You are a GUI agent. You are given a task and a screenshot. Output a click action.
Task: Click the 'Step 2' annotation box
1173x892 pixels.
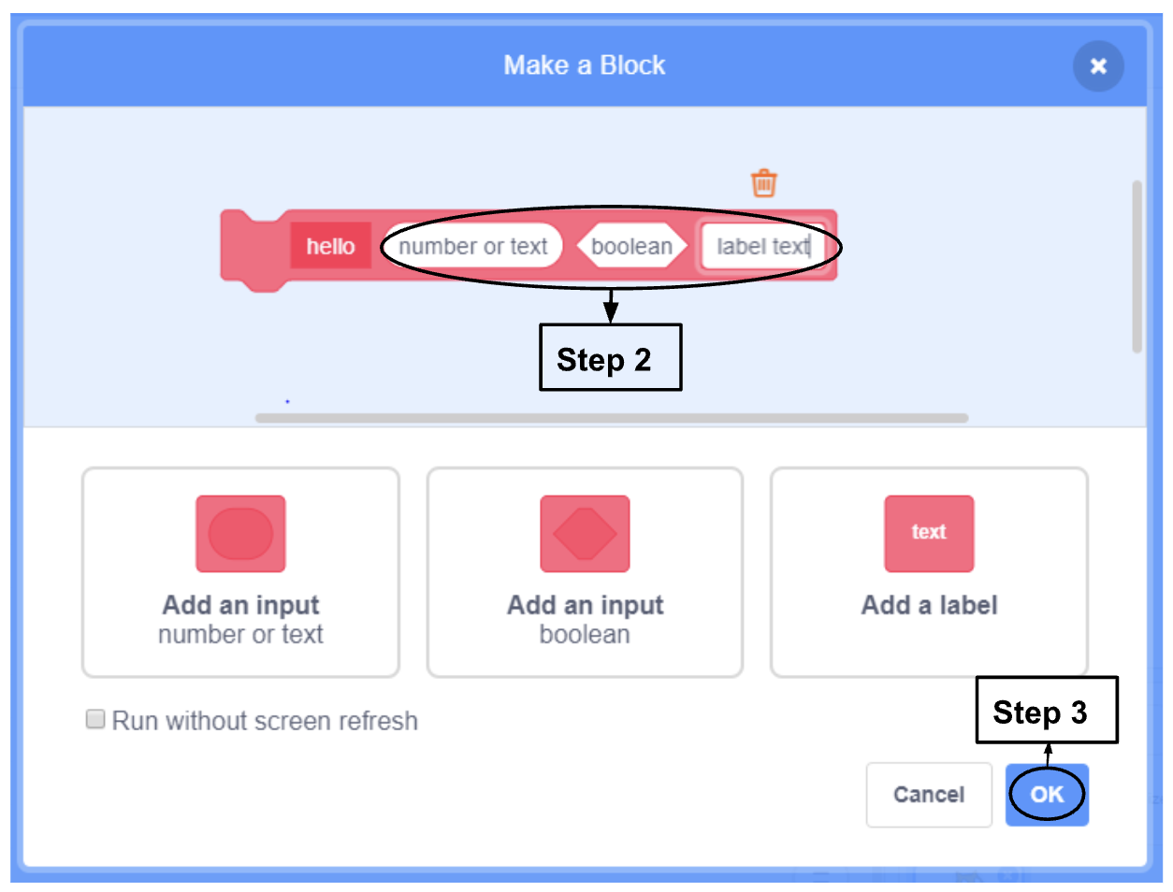610,358
